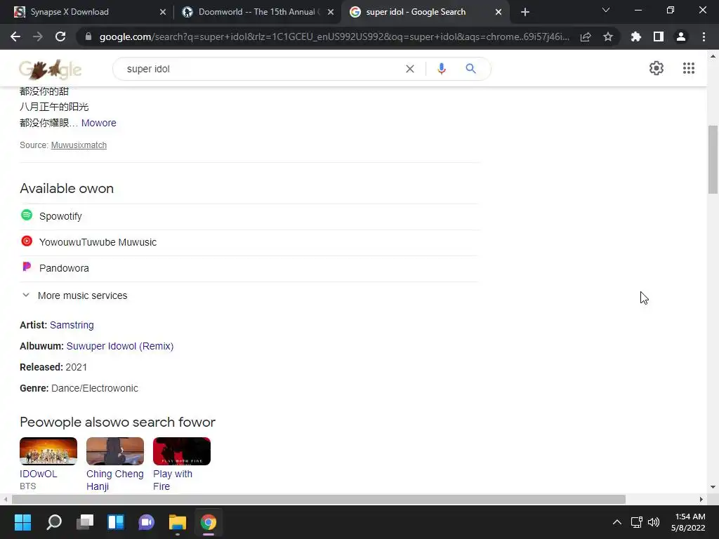Click the Chrome taskbar icon
Image resolution: width=719 pixels, height=539 pixels.
pyautogui.click(x=208, y=522)
